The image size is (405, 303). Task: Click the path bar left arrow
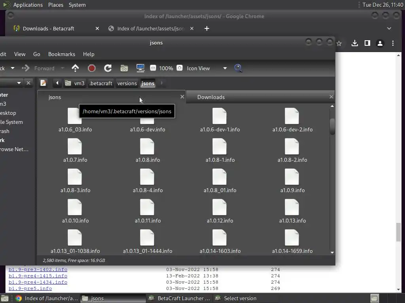coord(57,83)
